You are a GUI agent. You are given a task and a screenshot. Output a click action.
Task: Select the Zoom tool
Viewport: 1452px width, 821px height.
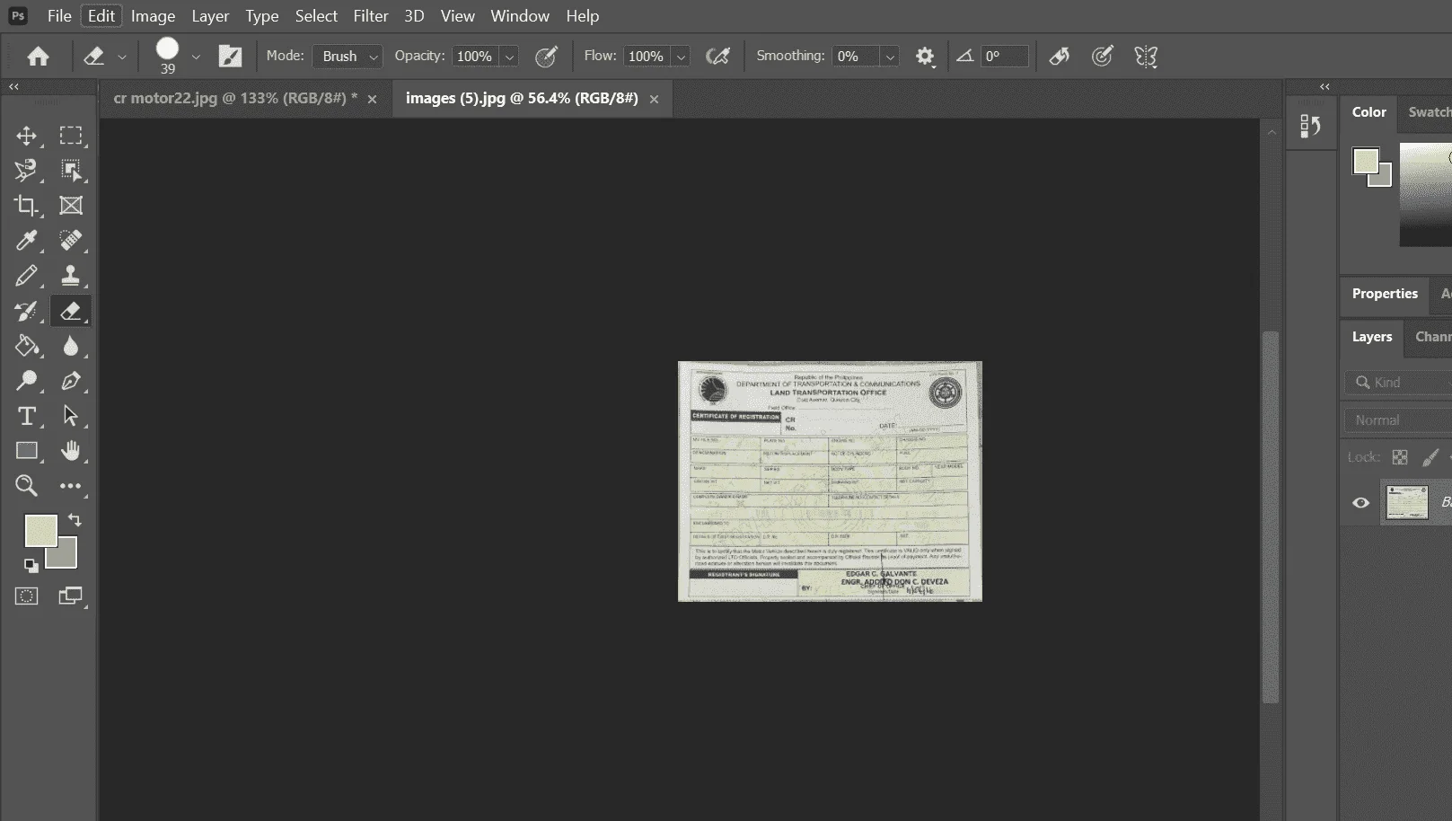coord(26,486)
